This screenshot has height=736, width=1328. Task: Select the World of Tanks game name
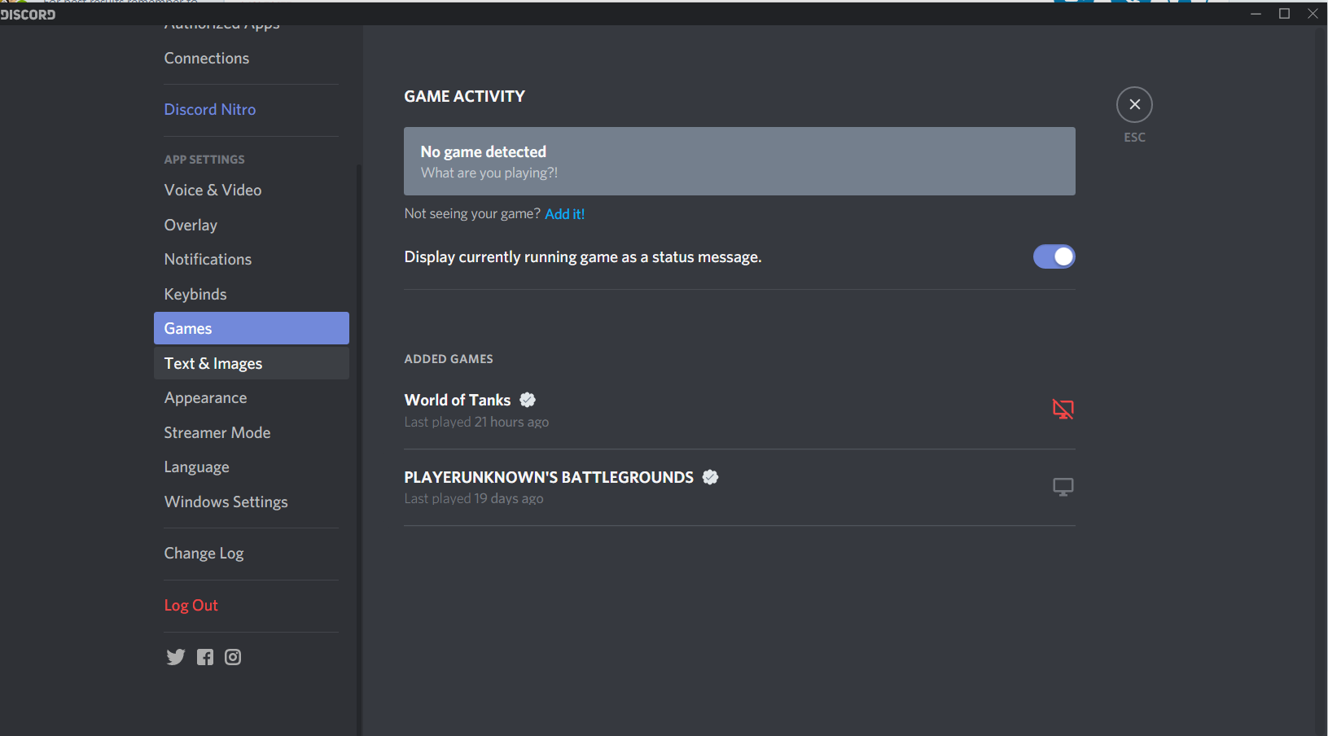[x=458, y=400]
